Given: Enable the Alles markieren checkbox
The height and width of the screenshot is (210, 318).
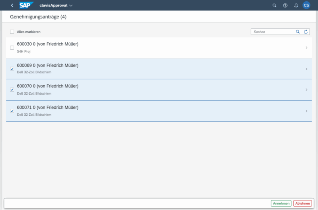Looking at the screenshot, I should coord(12,31).
